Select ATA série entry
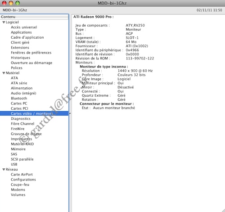Image resolution: width=225 pixels, height=212 pixels. [x=19, y=83]
